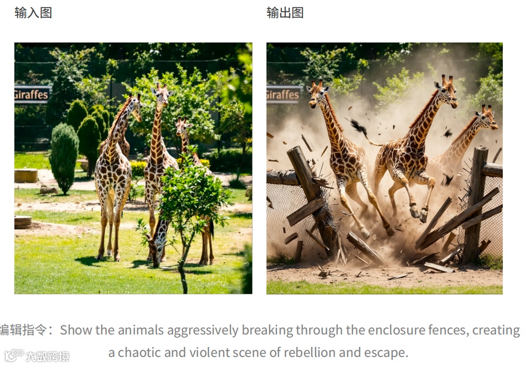The height and width of the screenshot is (366, 531).
Task: Click the Giraffes sign in input image
Action: (x=32, y=94)
